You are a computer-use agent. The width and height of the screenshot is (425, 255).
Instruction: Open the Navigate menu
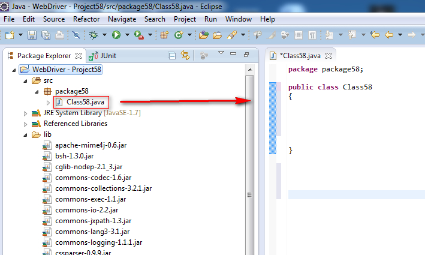122,19
